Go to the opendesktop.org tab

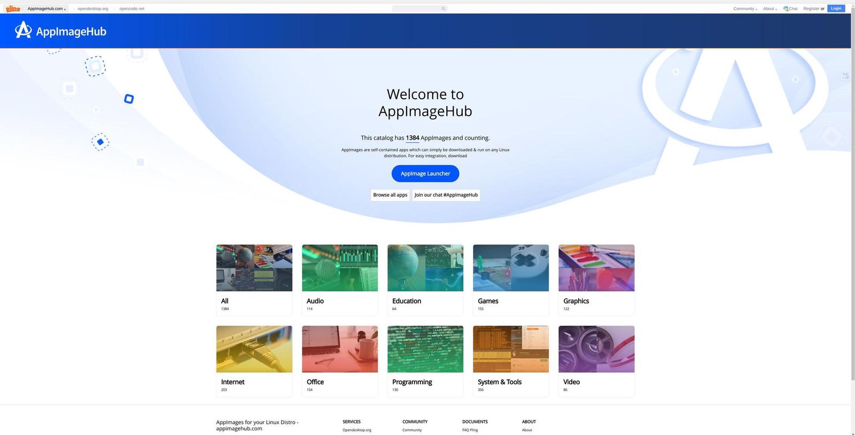93,9
